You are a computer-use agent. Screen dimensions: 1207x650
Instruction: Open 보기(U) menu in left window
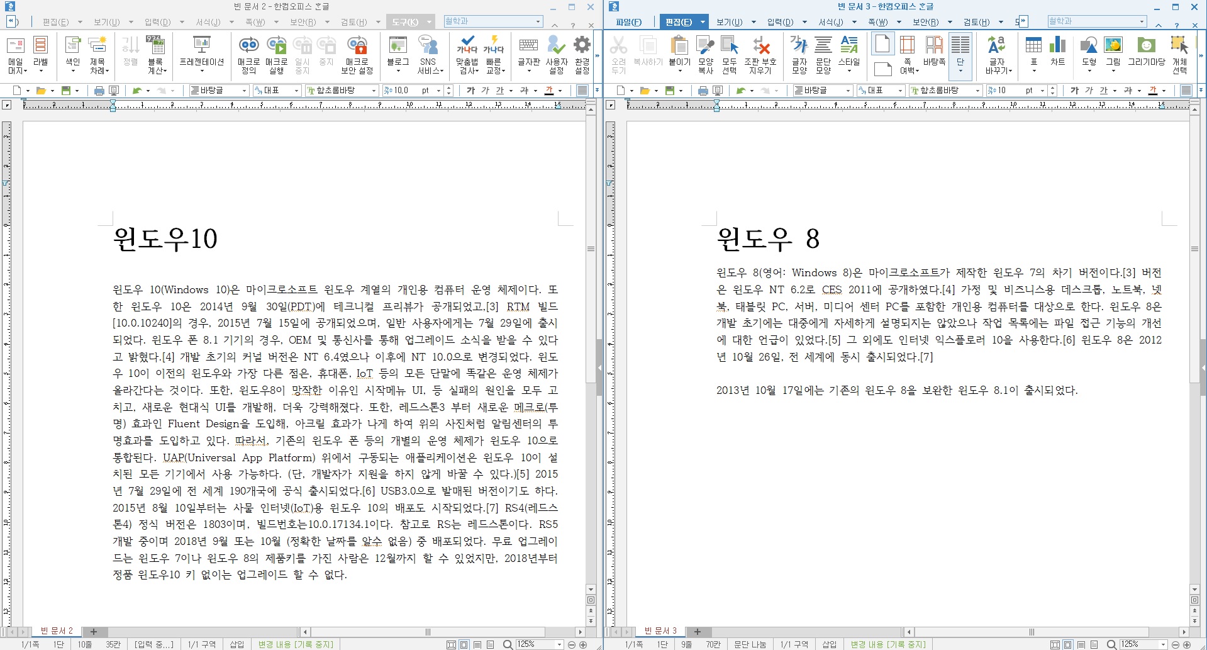[x=106, y=22]
